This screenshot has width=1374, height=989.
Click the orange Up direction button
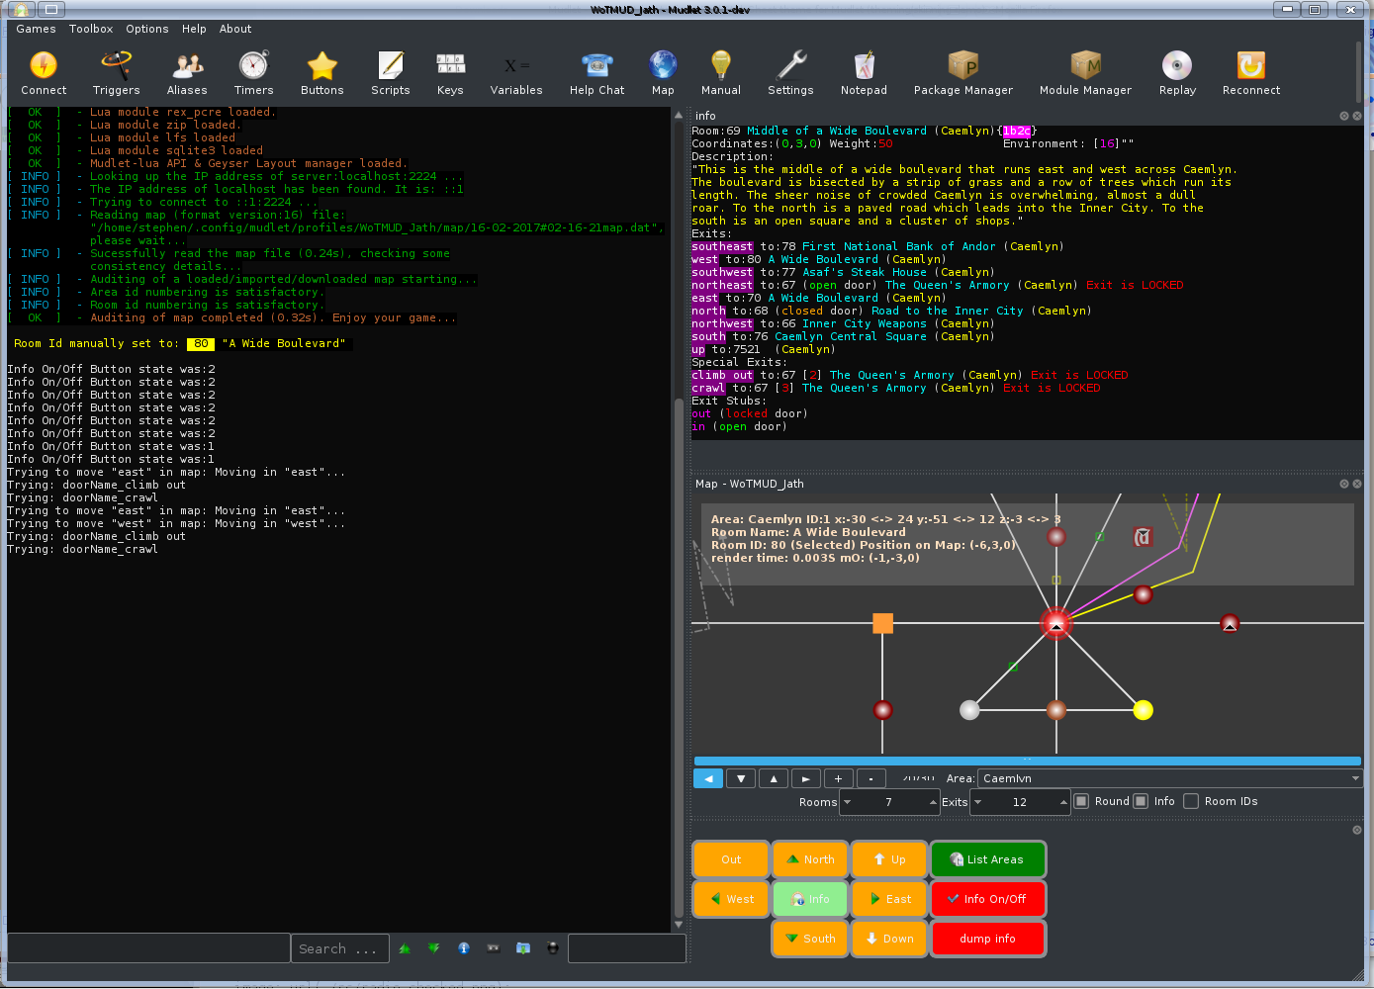[x=889, y=859]
